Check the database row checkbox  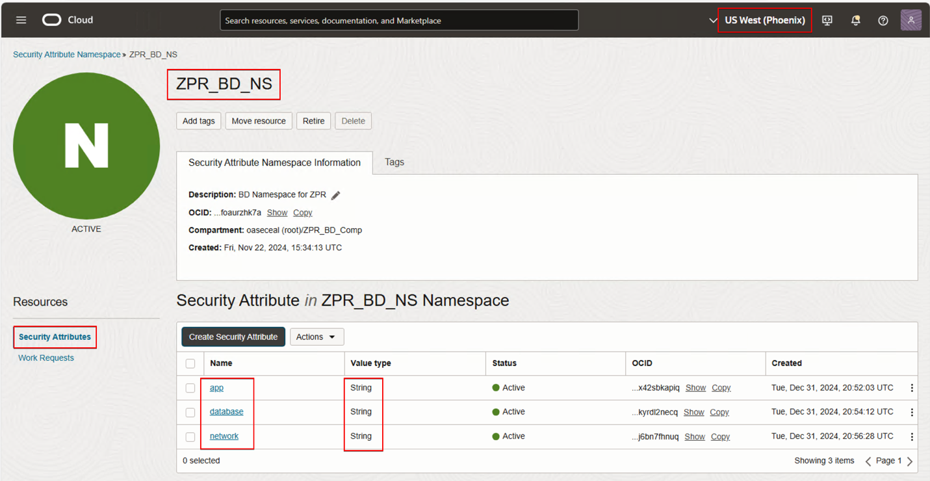190,411
